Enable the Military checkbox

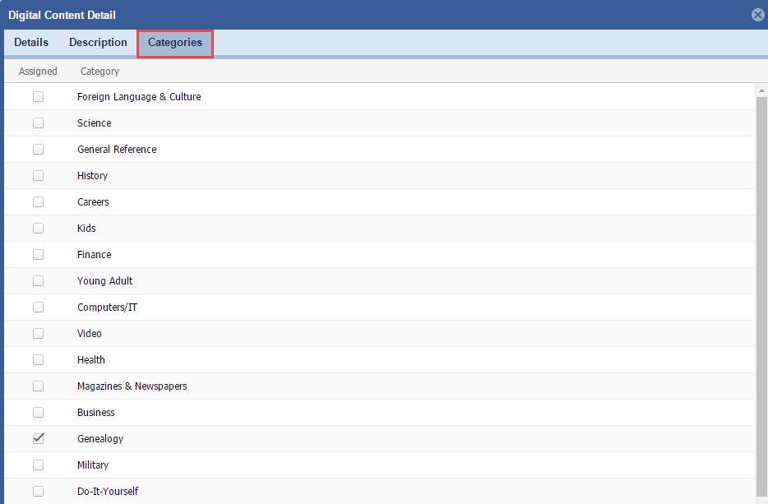pos(38,465)
